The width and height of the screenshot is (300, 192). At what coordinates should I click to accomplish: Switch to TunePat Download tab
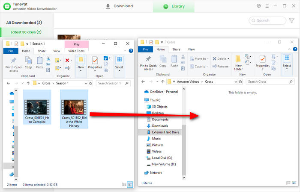click(x=120, y=6)
